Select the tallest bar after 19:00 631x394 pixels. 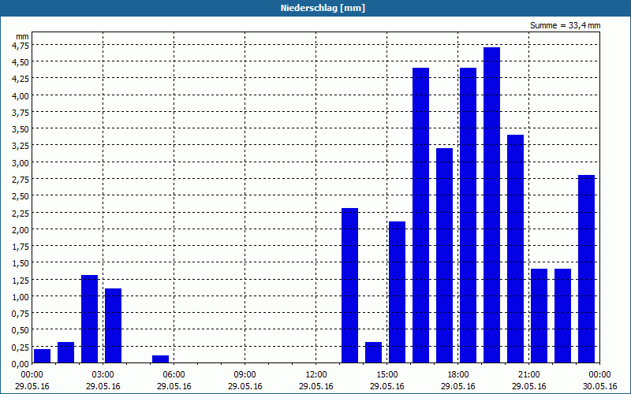click(x=491, y=206)
